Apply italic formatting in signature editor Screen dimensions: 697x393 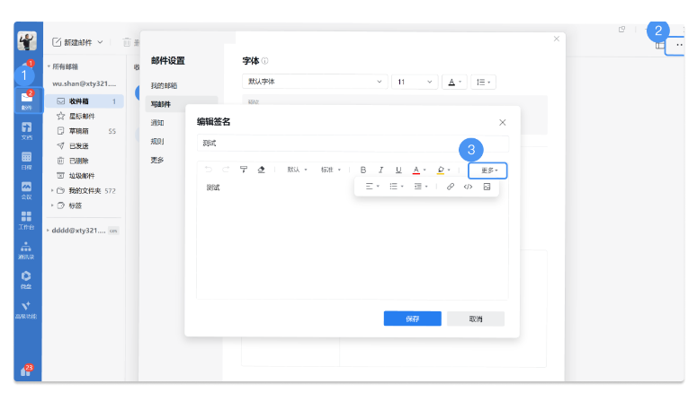pos(381,170)
